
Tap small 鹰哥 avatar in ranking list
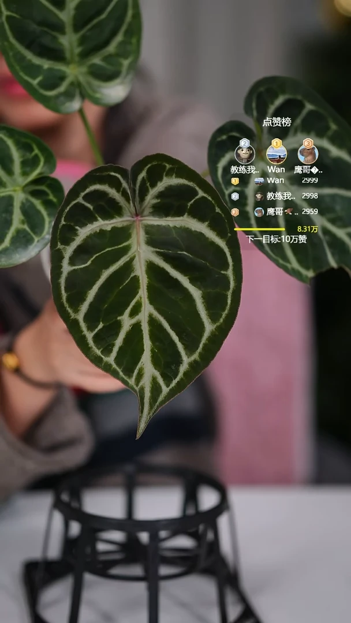(259, 212)
